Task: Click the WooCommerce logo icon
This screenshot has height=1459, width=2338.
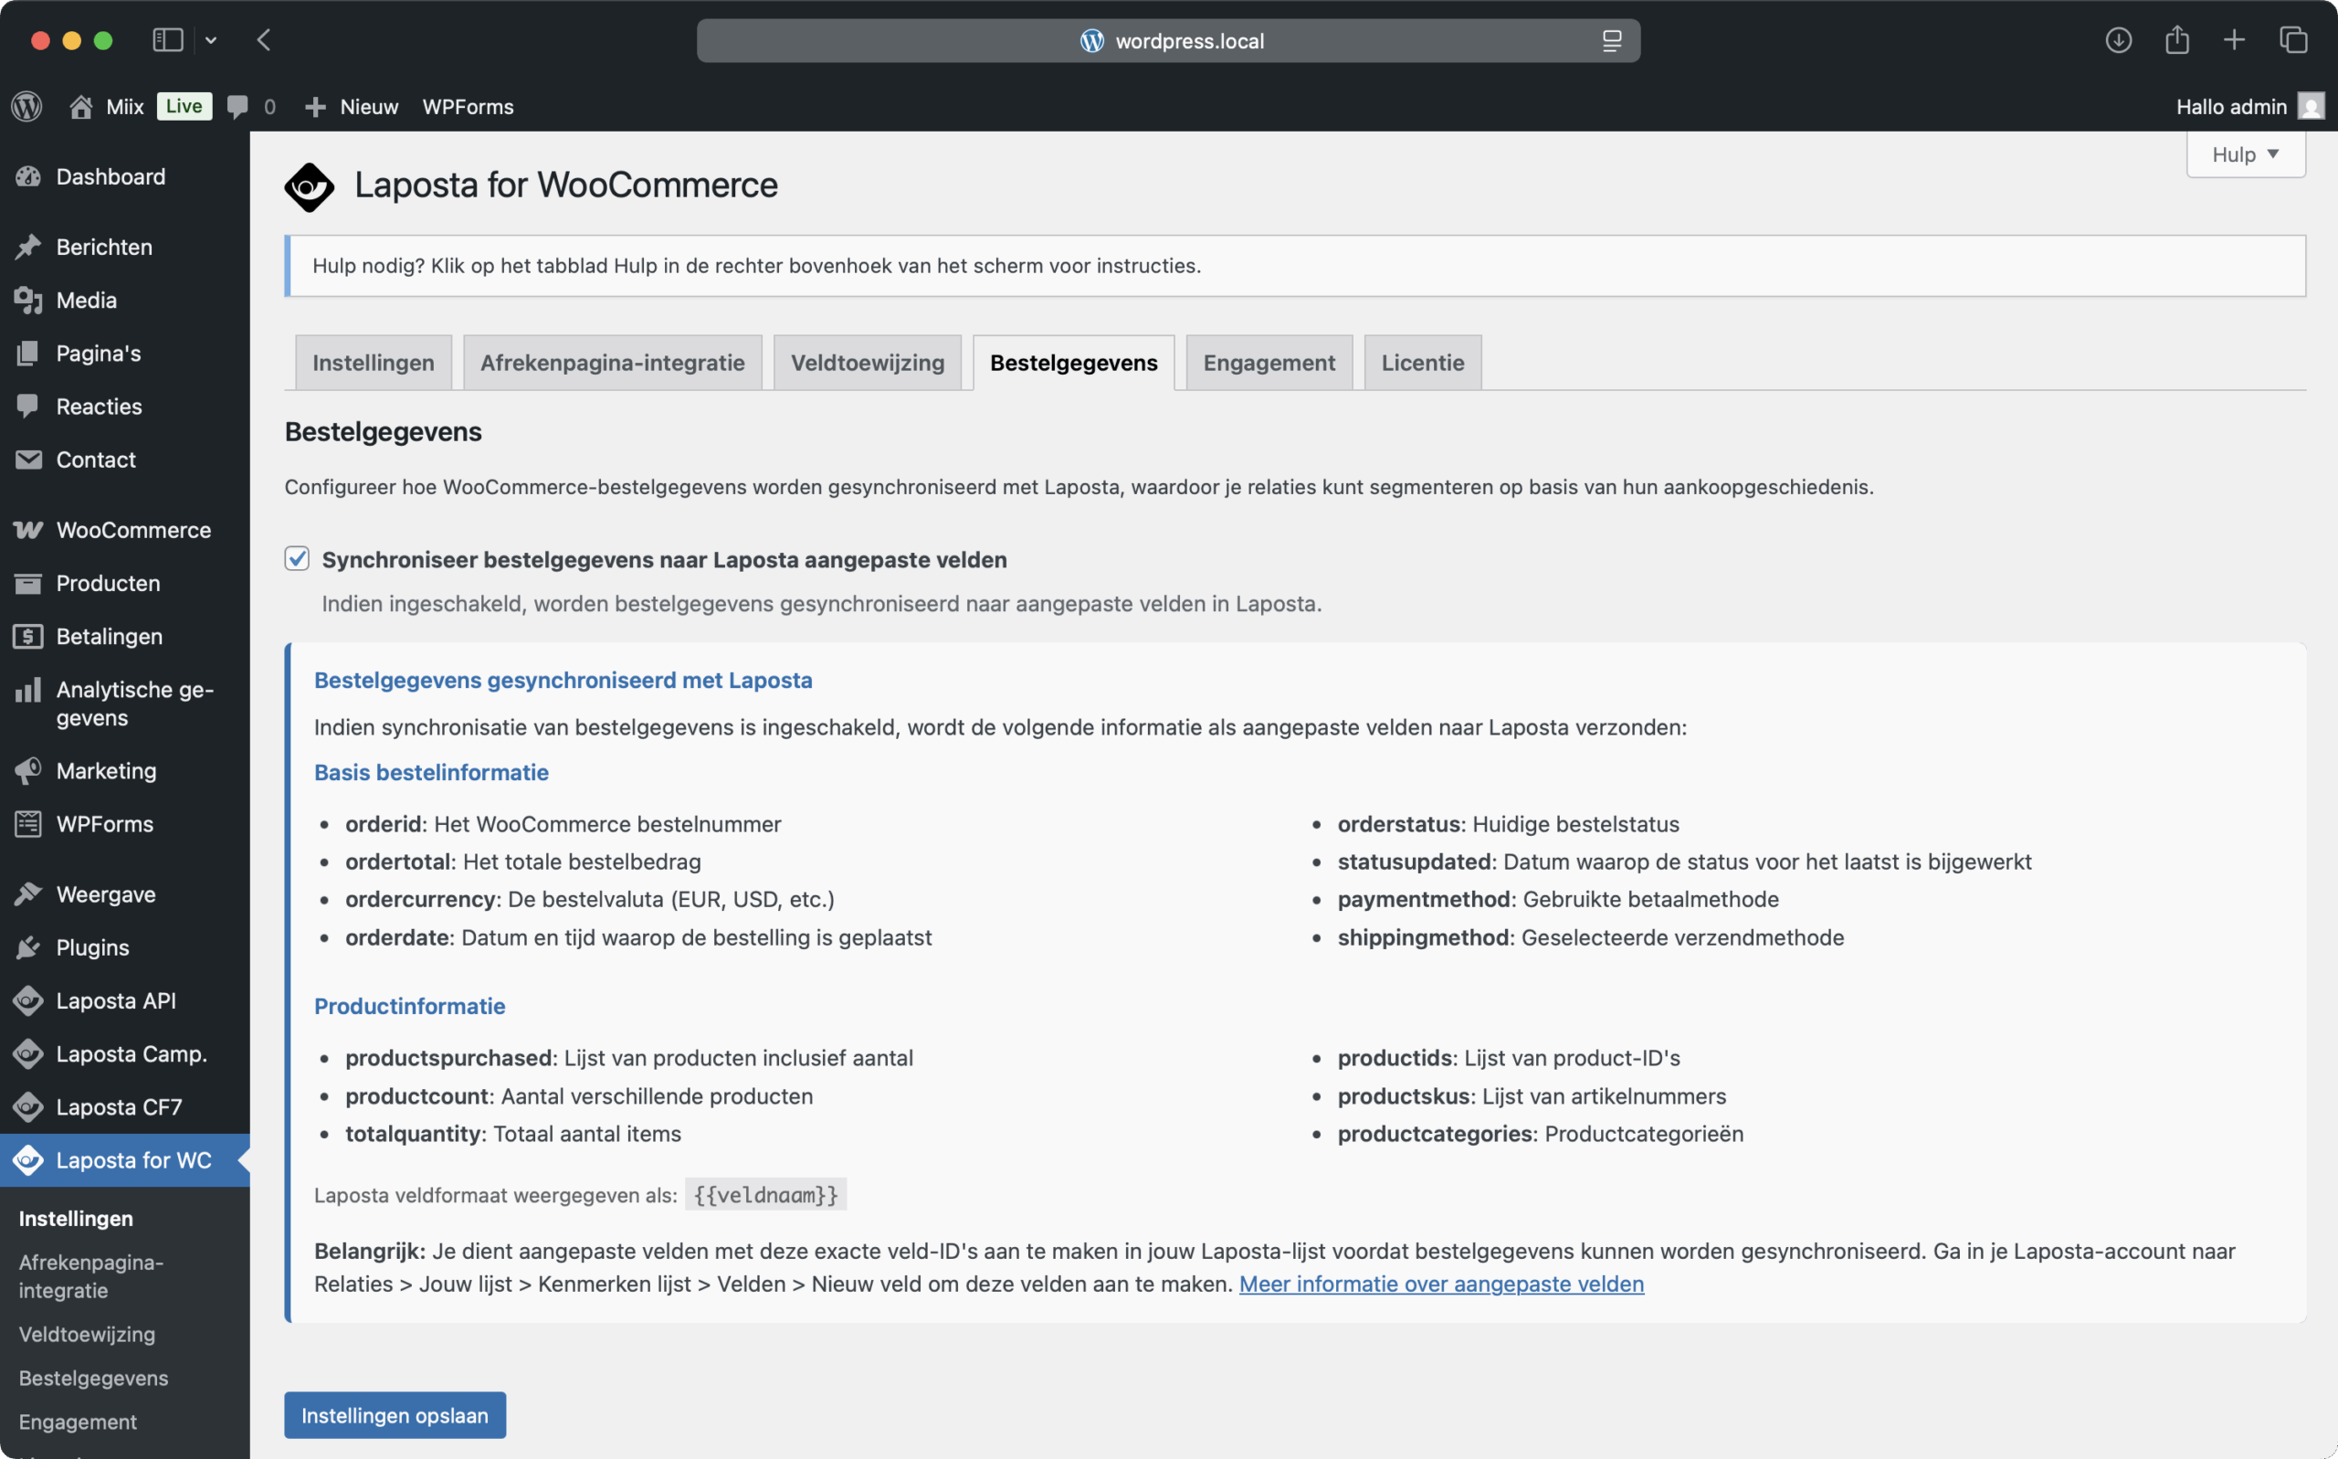Action: pos(28,530)
